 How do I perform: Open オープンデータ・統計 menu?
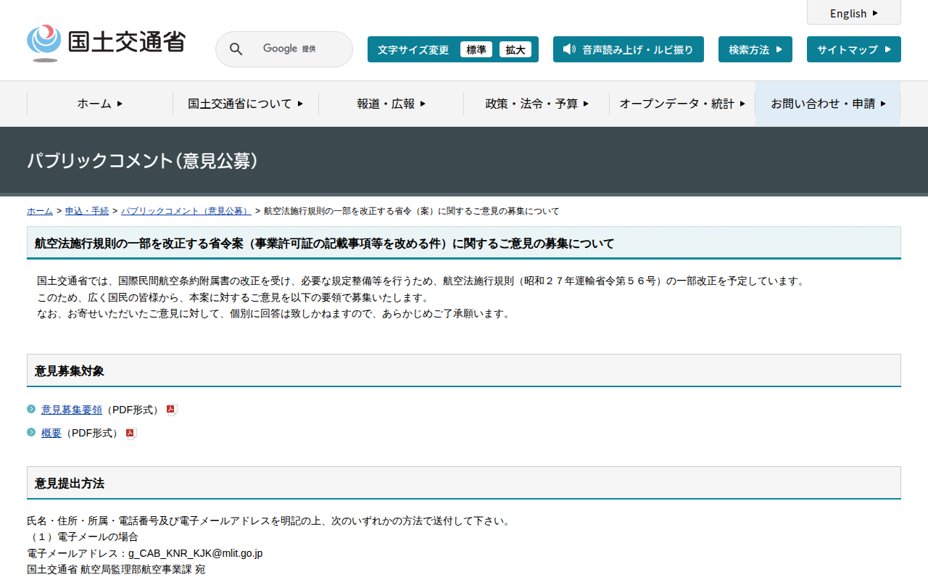point(682,104)
